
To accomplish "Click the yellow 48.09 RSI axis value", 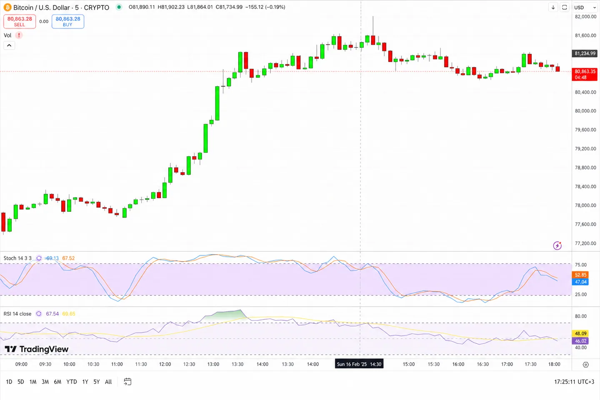I will tap(580, 333).
